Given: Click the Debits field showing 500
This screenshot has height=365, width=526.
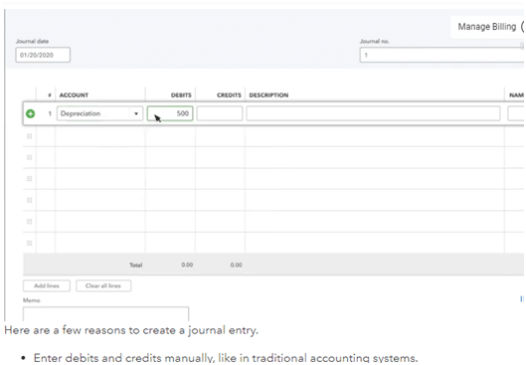Looking at the screenshot, I should coord(170,113).
